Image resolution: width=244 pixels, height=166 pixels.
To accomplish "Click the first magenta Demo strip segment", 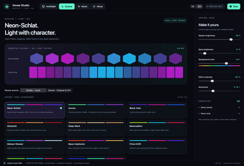I will click(x=33, y=72).
